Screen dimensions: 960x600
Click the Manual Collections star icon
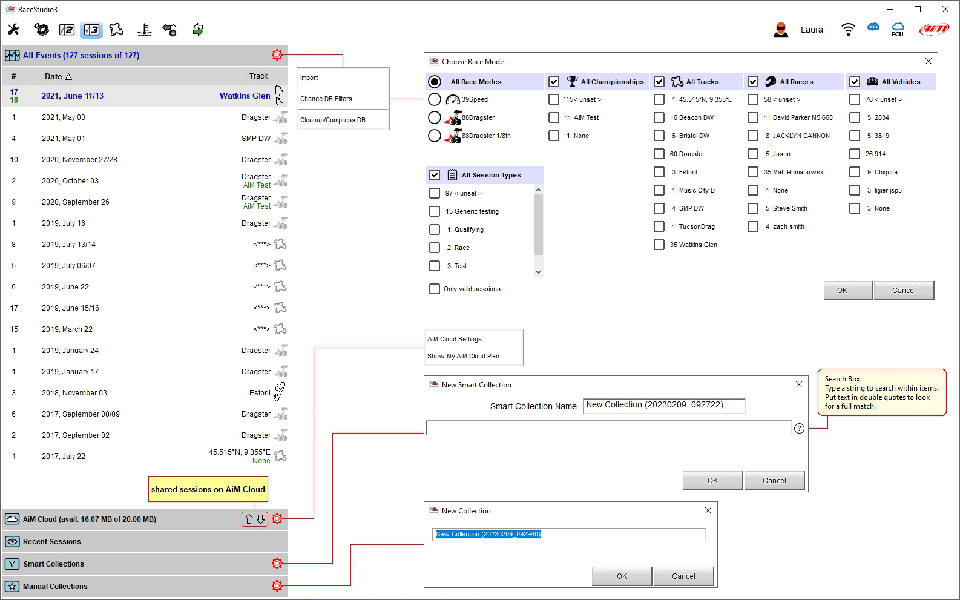click(12, 587)
